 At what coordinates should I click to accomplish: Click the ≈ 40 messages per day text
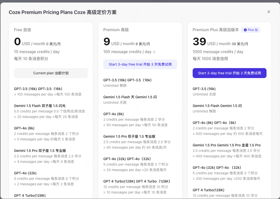[x=135, y=148]
